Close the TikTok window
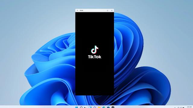193x108 pixels. (x=112, y=10)
